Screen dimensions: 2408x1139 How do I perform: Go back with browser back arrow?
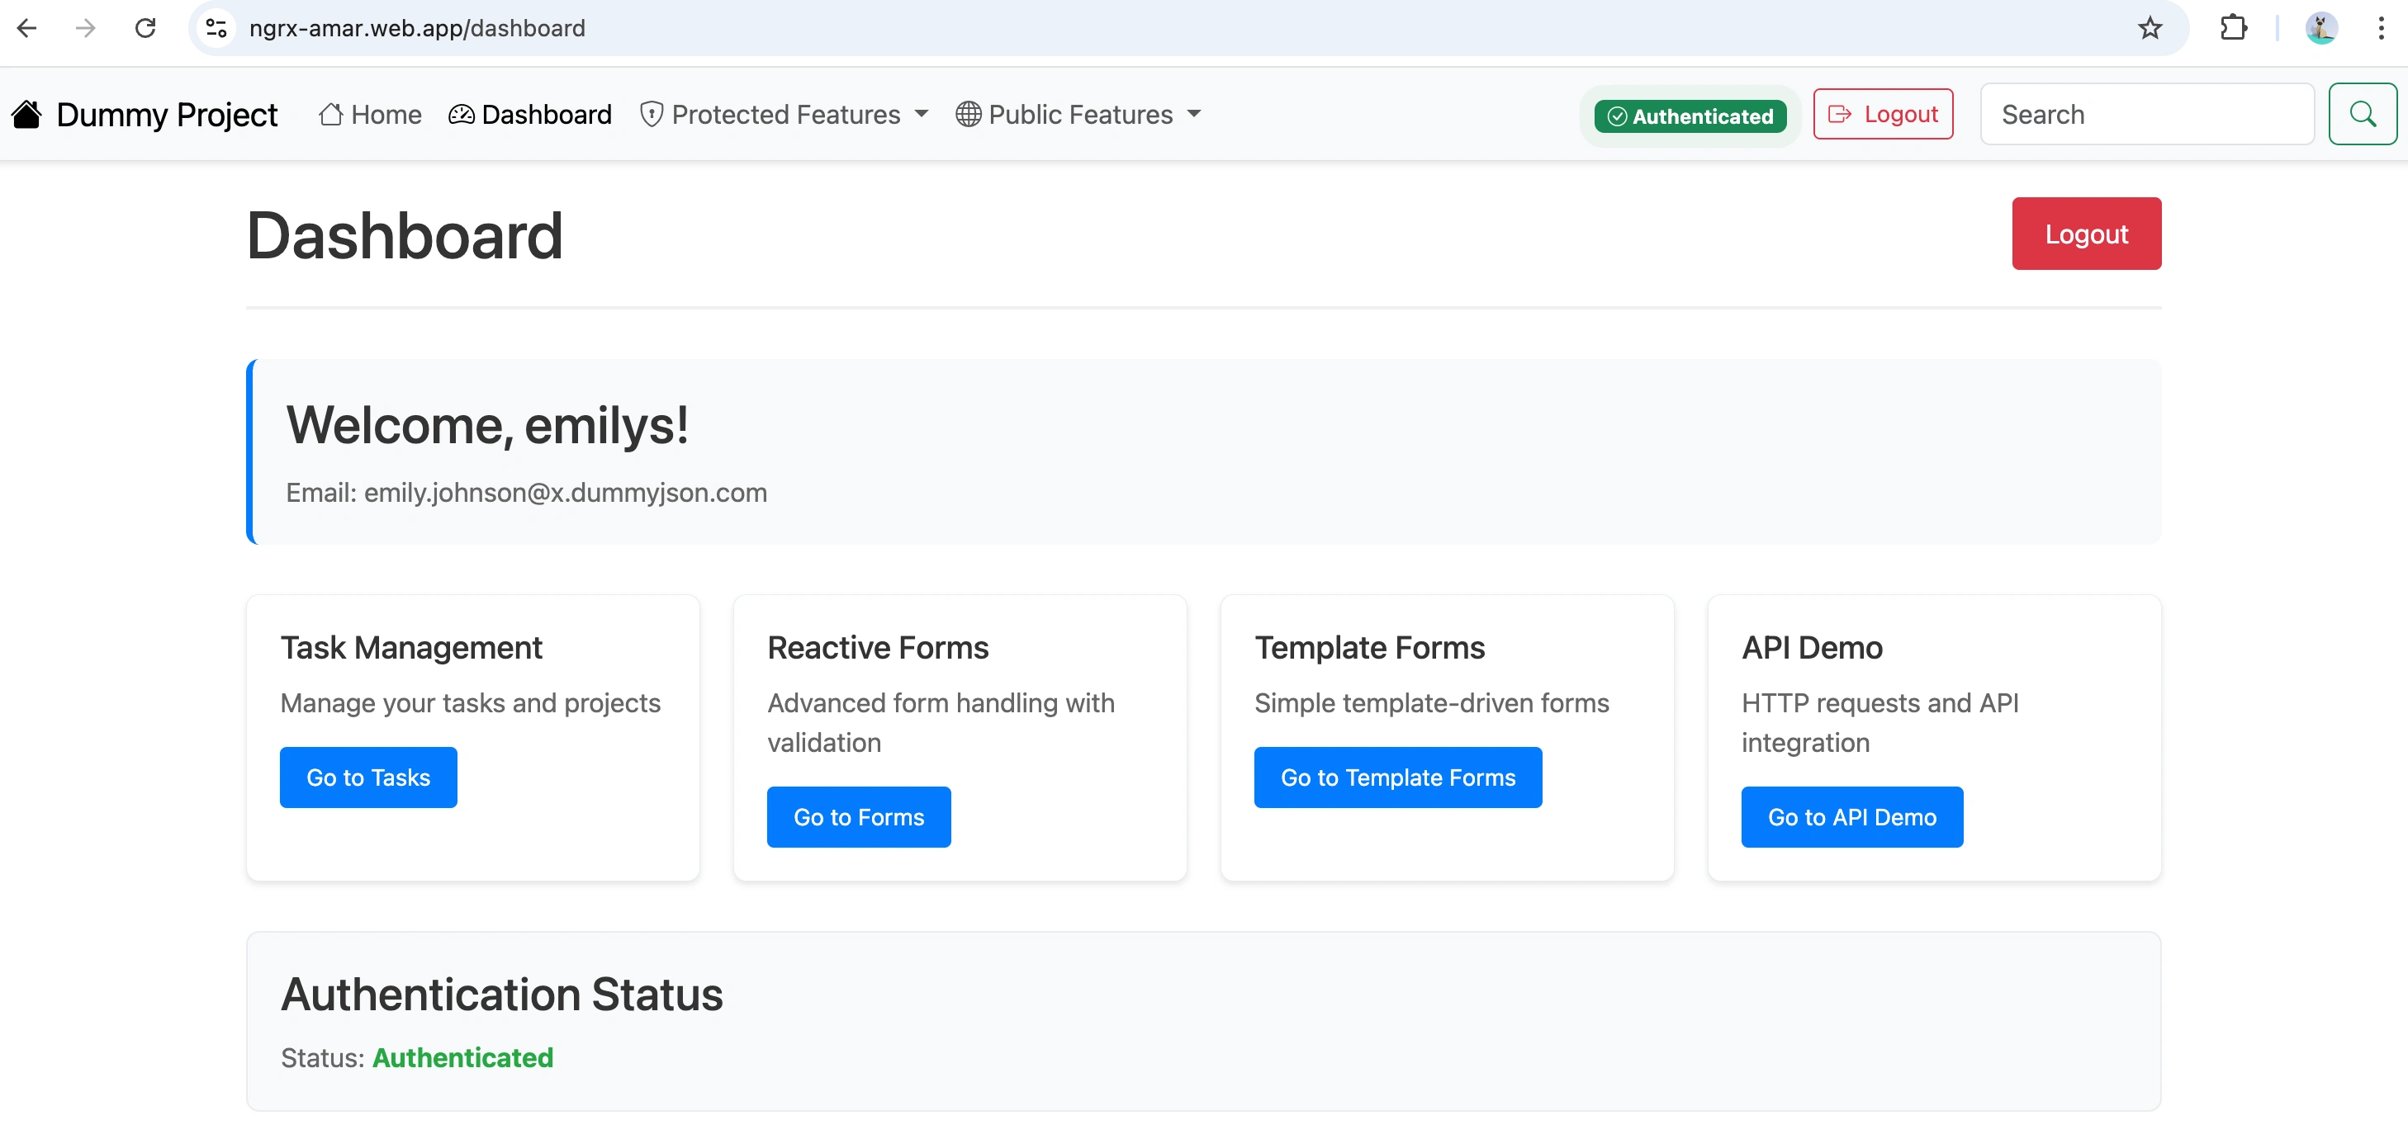(27, 28)
